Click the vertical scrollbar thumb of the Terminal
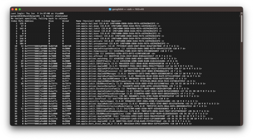The image size is (253, 139). [242, 29]
